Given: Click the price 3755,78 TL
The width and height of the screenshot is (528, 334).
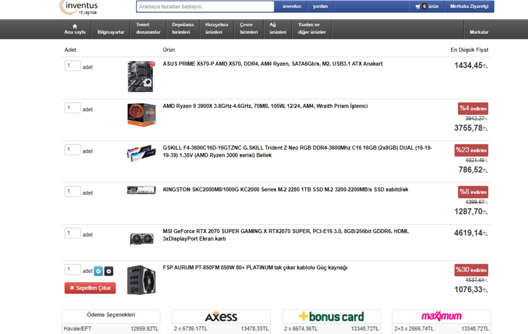Looking at the screenshot, I should (471, 128).
